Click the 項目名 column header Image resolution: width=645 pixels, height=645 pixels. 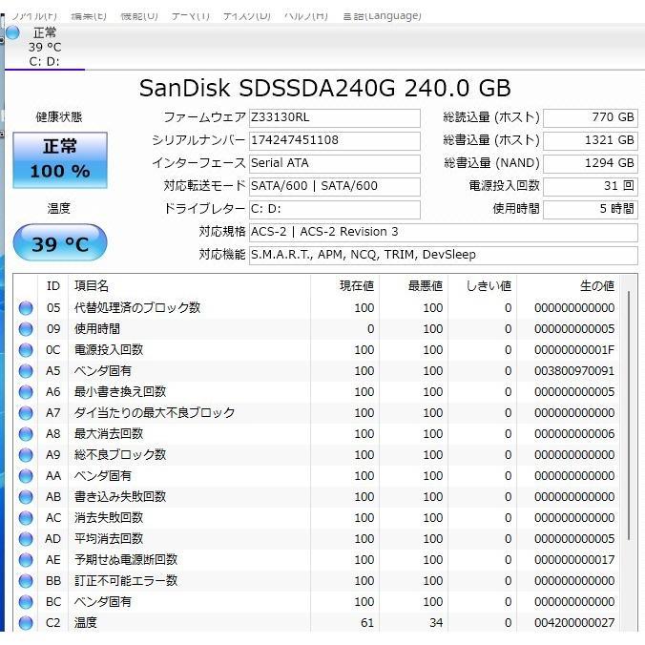(189, 286)
